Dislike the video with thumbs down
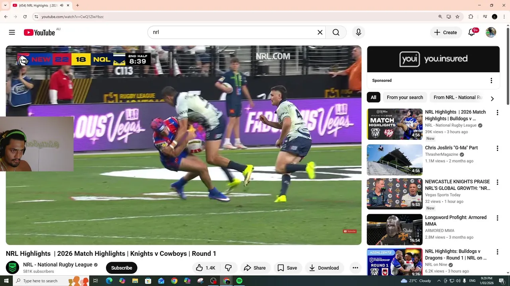Screen dimensions: 510x286 [x=228, y=268]
